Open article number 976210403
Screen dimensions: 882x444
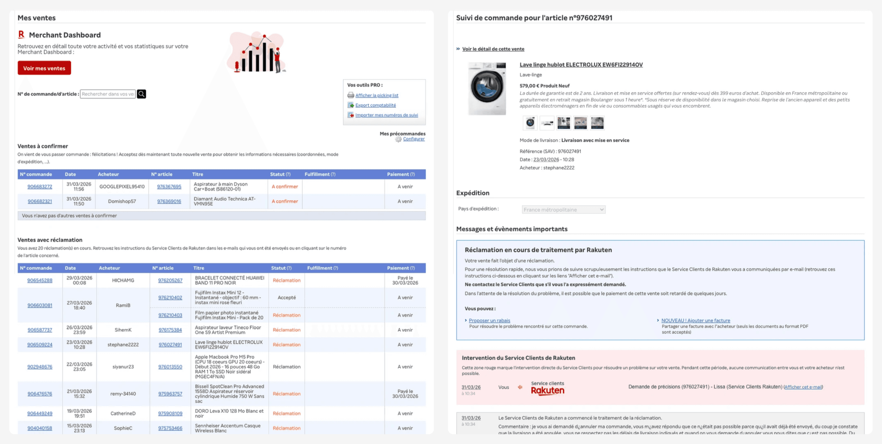tap(170, 315)
